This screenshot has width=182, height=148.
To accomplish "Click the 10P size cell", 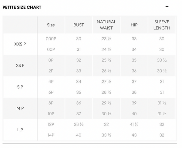I will 51,114.
